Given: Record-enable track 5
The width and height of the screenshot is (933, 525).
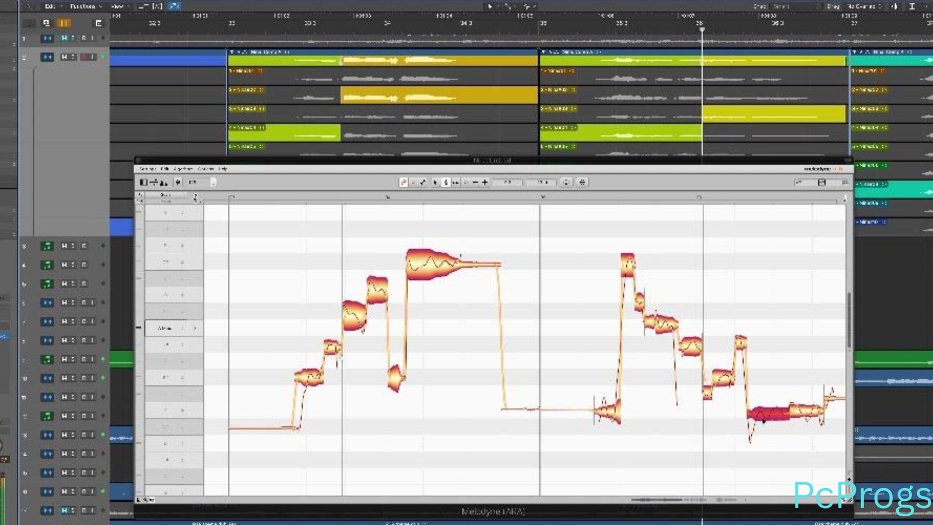Looking at the screenshot, I should click(84, 284).
